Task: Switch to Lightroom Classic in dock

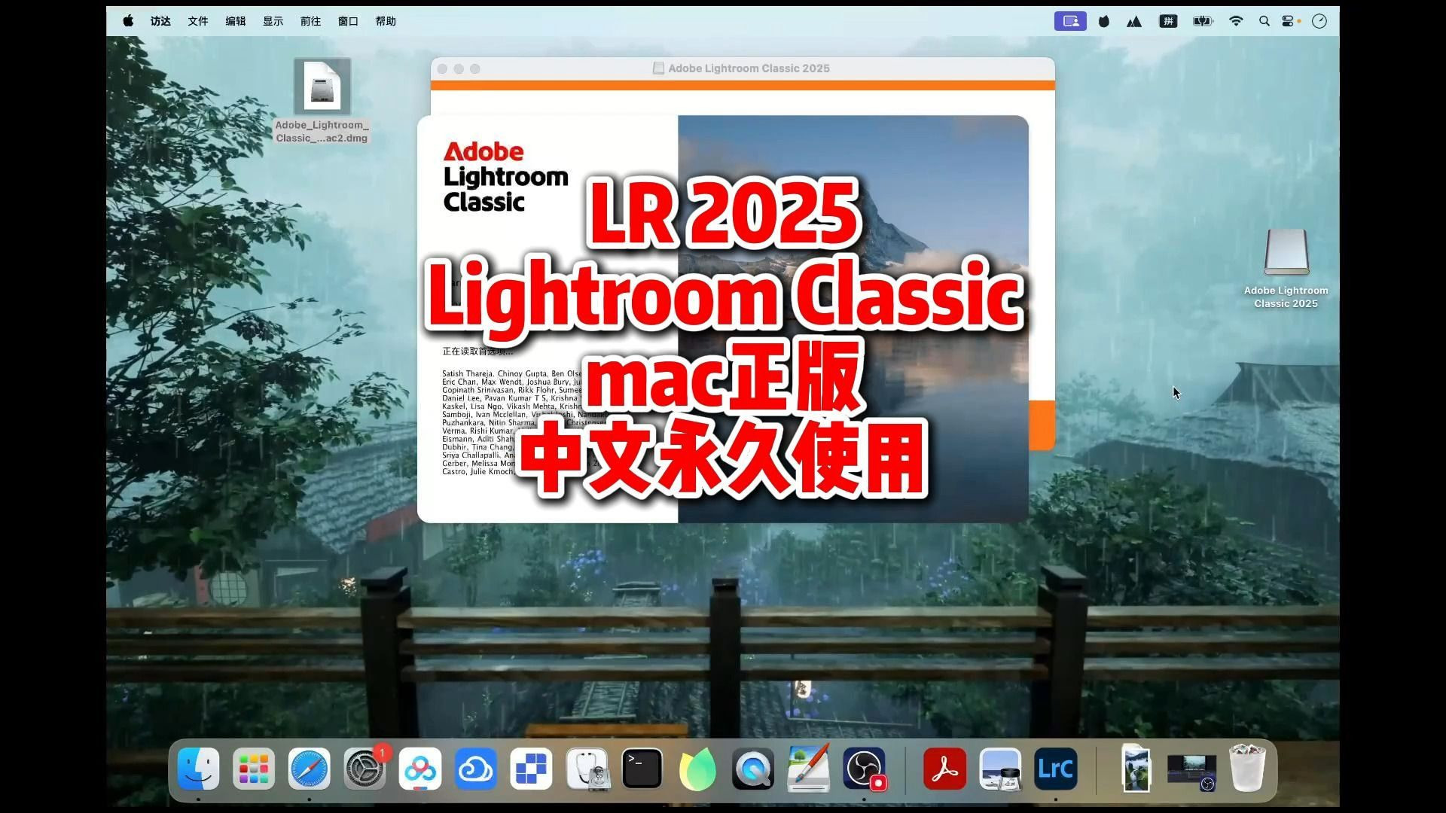Action: 1055,769
